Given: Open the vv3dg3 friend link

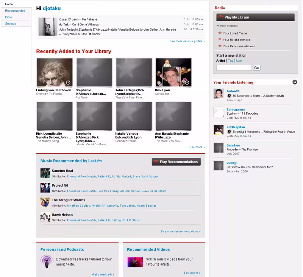Looking at the screenshot, I should pyautogui.click(x=232, y=163).
